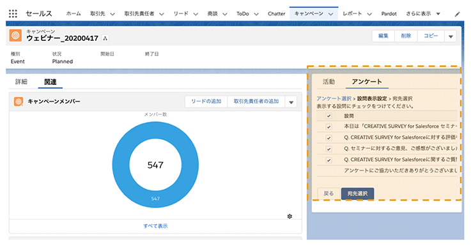
Task: Click the キャンペーンメンバー card title
Action: tap(54, 102)
